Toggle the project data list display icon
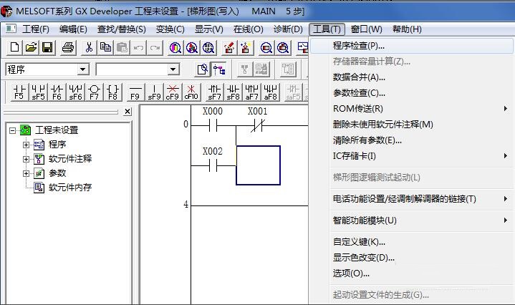 [219, 69]
